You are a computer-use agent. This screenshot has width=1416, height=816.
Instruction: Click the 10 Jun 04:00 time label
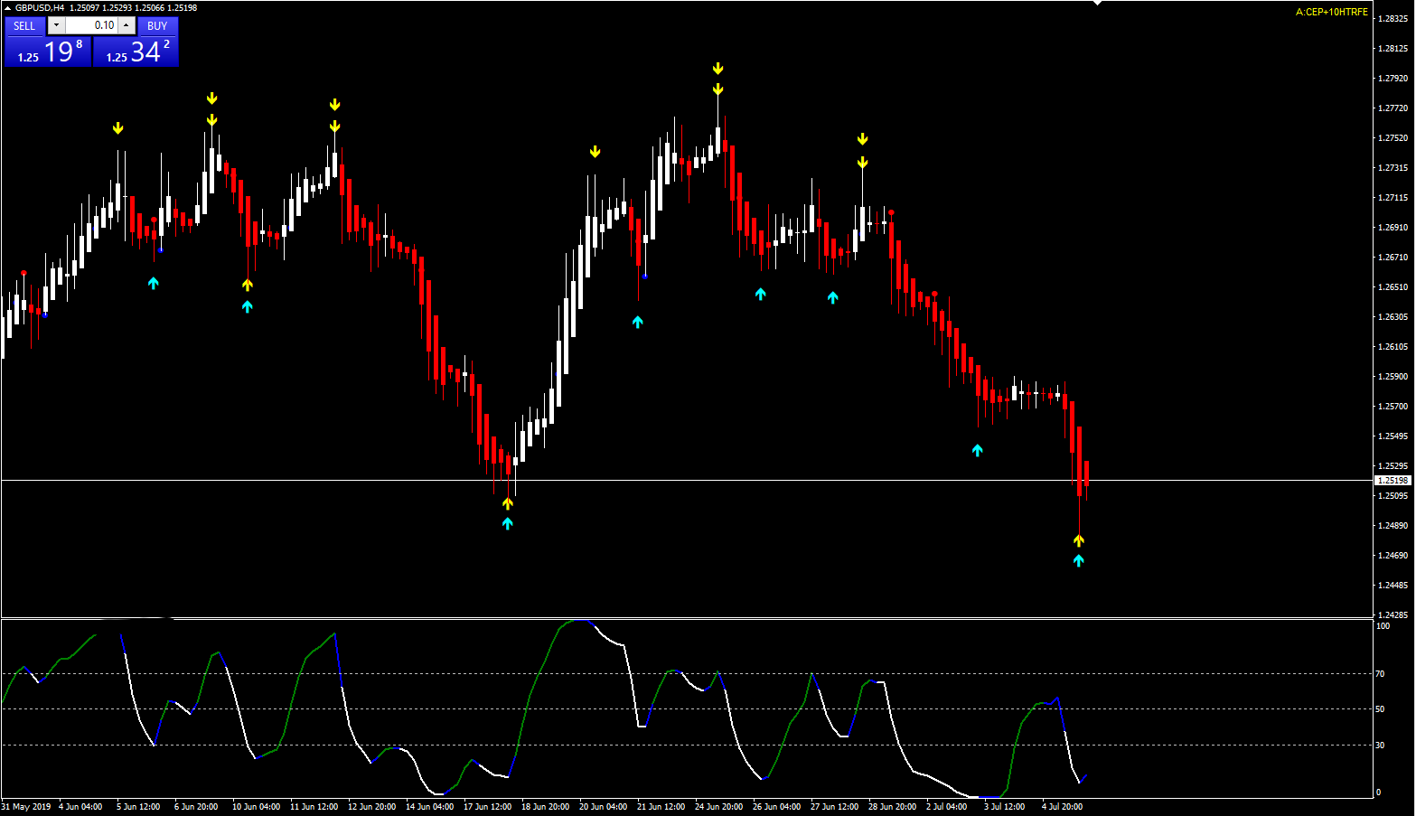[x=257, y=807]
